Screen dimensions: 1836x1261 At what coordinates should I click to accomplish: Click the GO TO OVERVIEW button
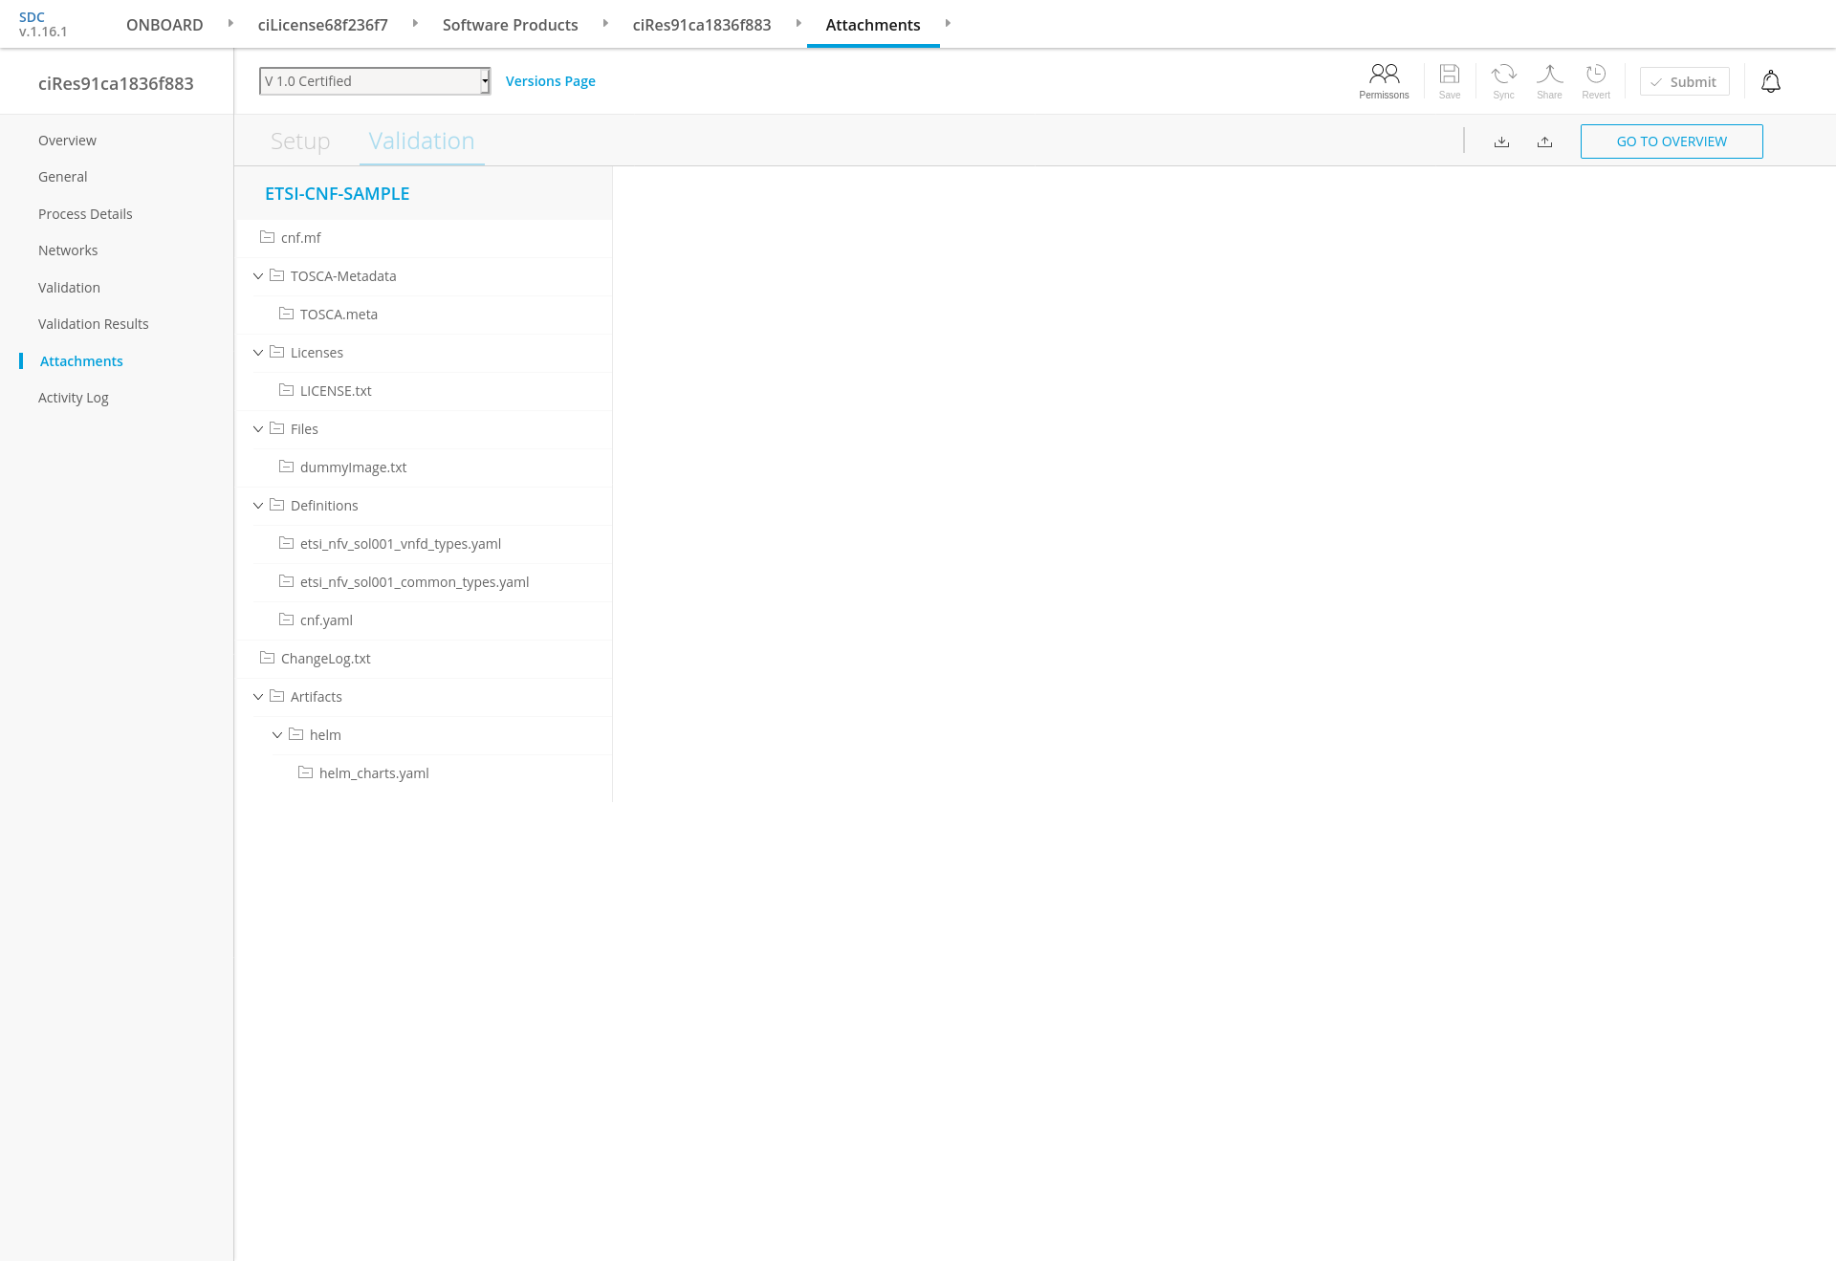(1671, 141)
